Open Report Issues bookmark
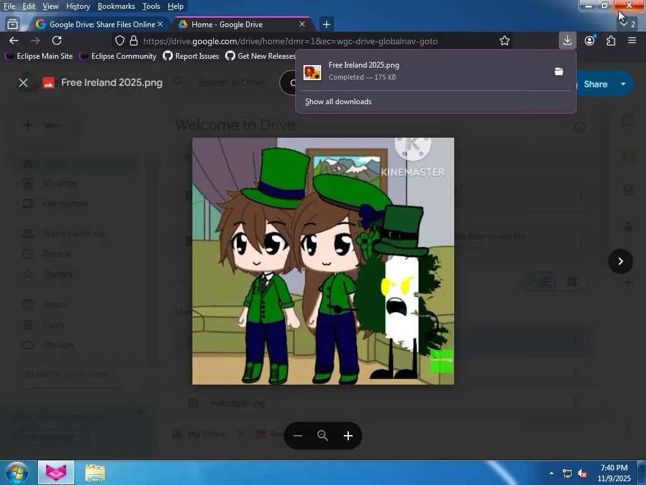Image resolution: width=646 pixels, height=485 pixels. 191,56
